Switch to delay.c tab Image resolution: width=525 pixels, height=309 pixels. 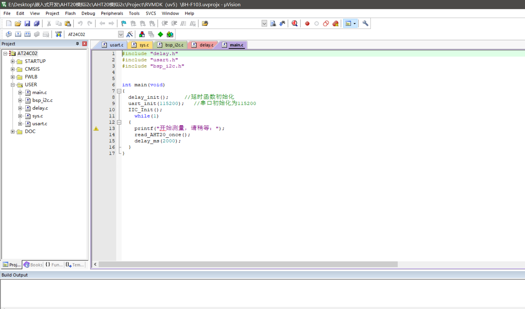(x=203, y=45)
